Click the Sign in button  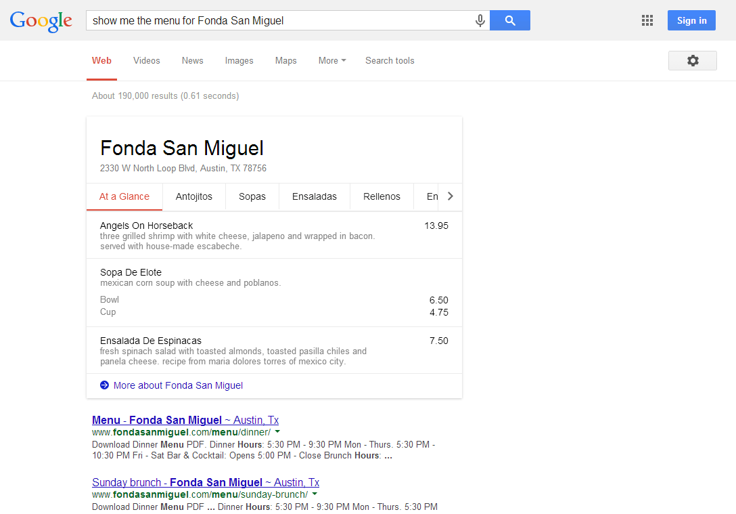coord(691,20)
